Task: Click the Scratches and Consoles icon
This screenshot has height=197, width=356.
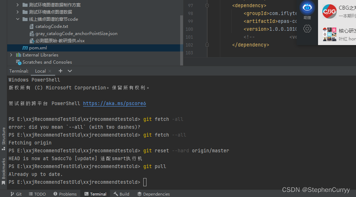Action: [19, 62]
